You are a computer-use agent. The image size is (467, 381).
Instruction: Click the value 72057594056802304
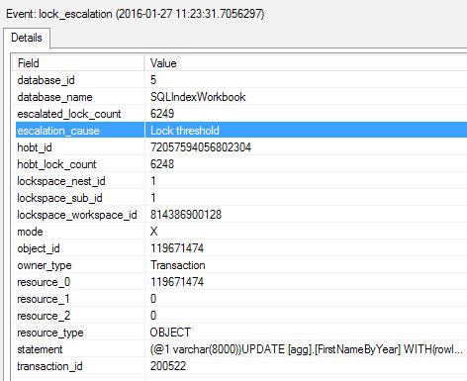[201, 147]
